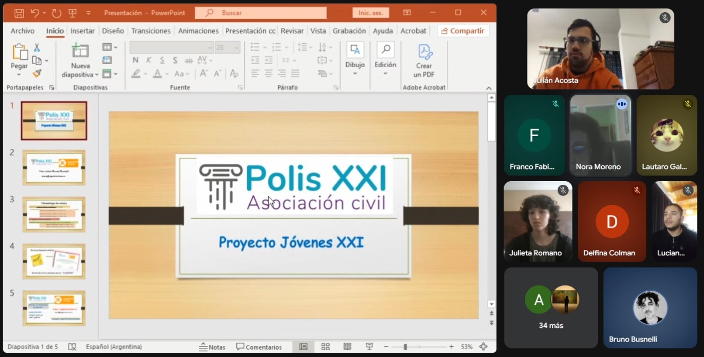
Task: Toggle bold (N) formatting
Action: [x=136, y=60]
